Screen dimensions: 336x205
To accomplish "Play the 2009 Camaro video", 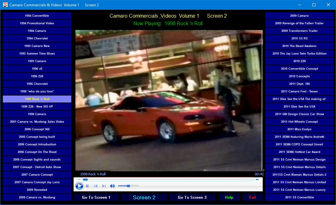I will [299, 16].
